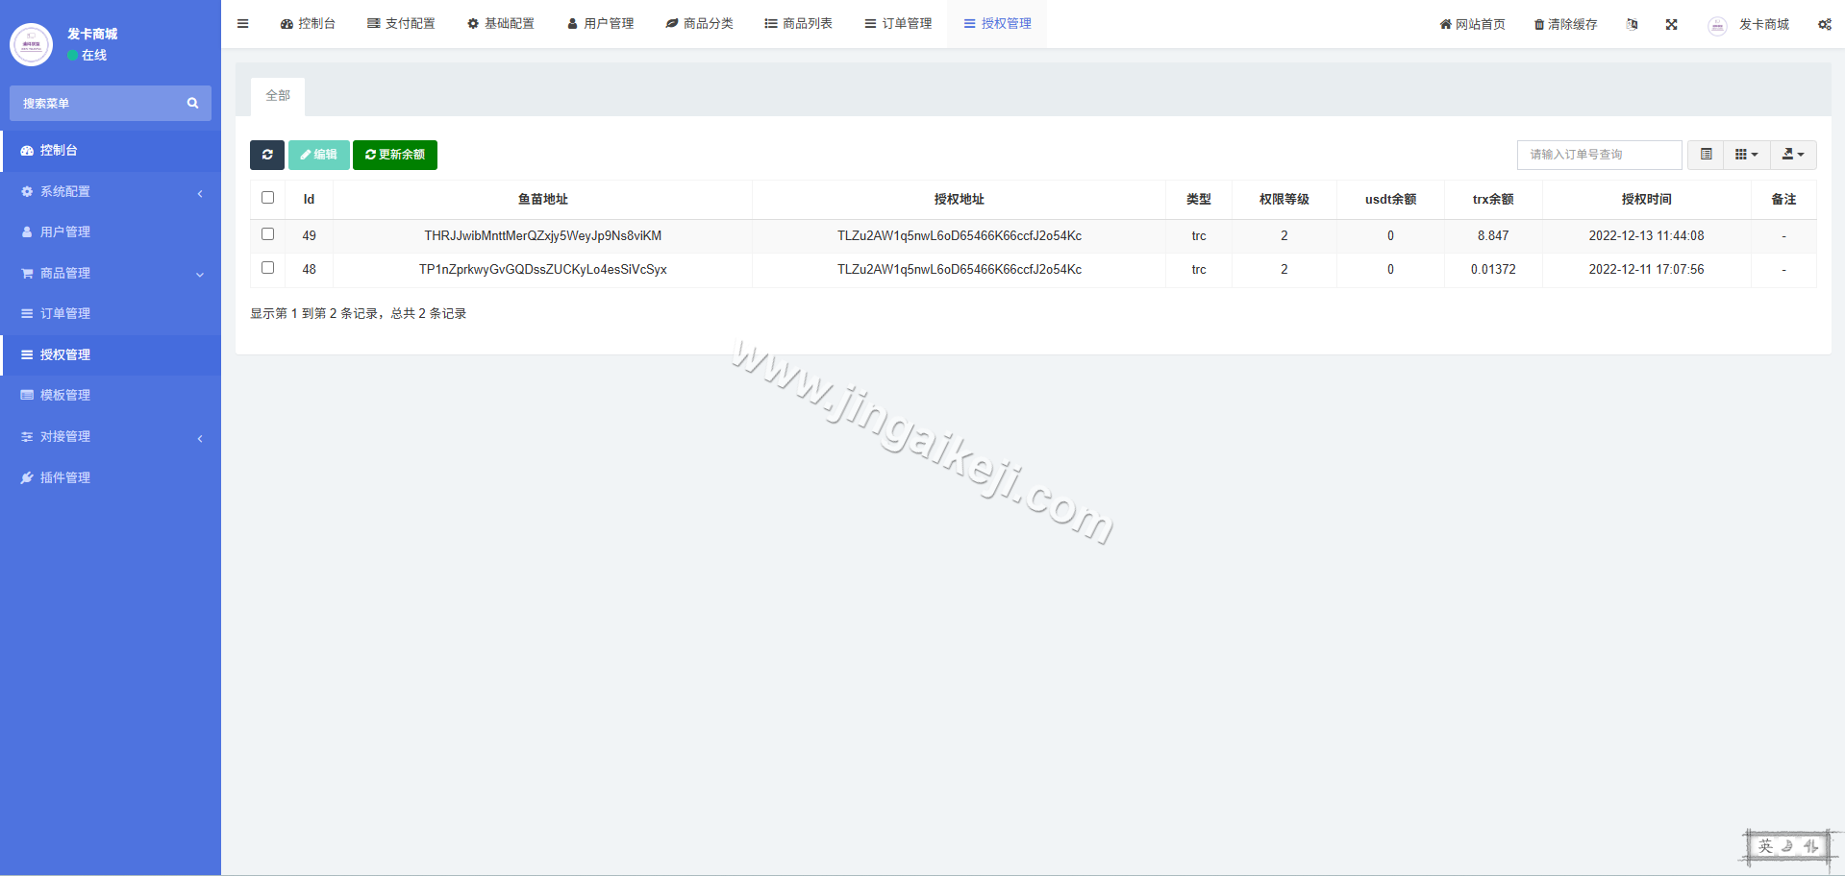The image size is (1845, 876).
Task: Click the 网站首页 link
Action: point(1471,24)
